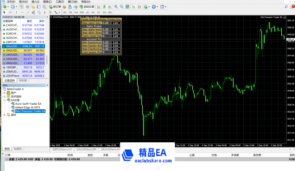
Task: Zoom out on the chart
Action: 122,7
